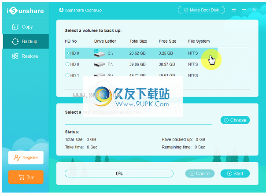Select the HD 1 radio button
Screen dimensions: 266x193
(x=67, y=75)
